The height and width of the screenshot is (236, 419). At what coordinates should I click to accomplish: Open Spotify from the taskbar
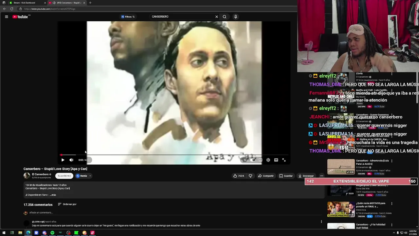(52, 233)
